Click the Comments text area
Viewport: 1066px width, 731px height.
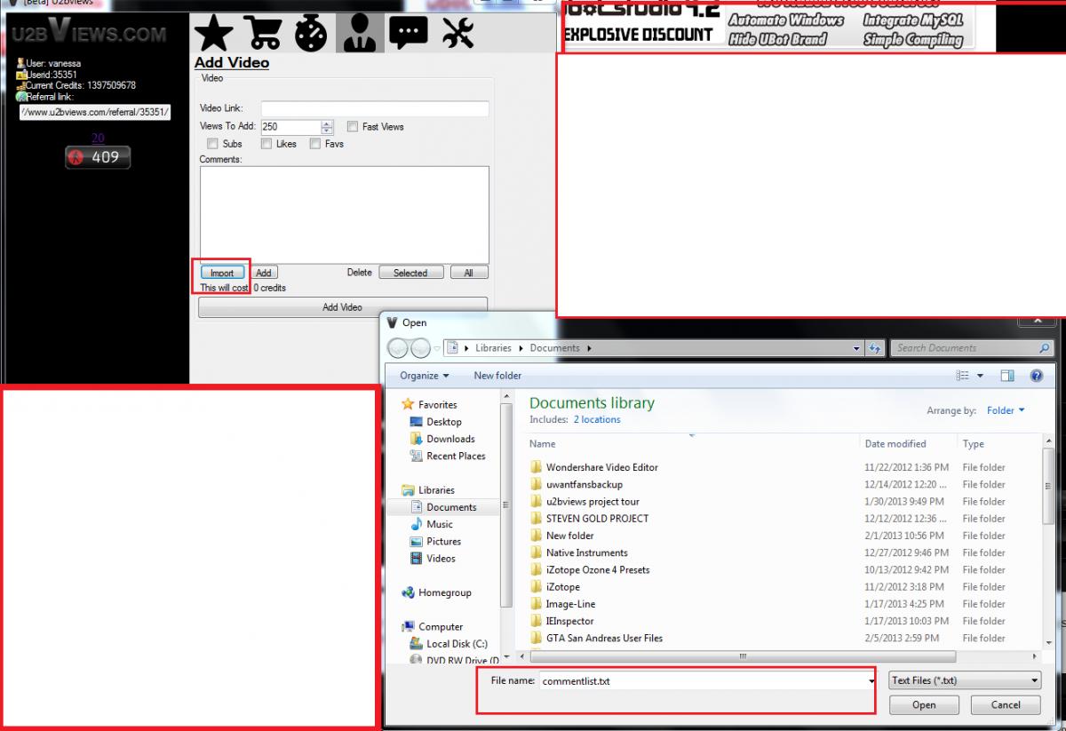345,214
